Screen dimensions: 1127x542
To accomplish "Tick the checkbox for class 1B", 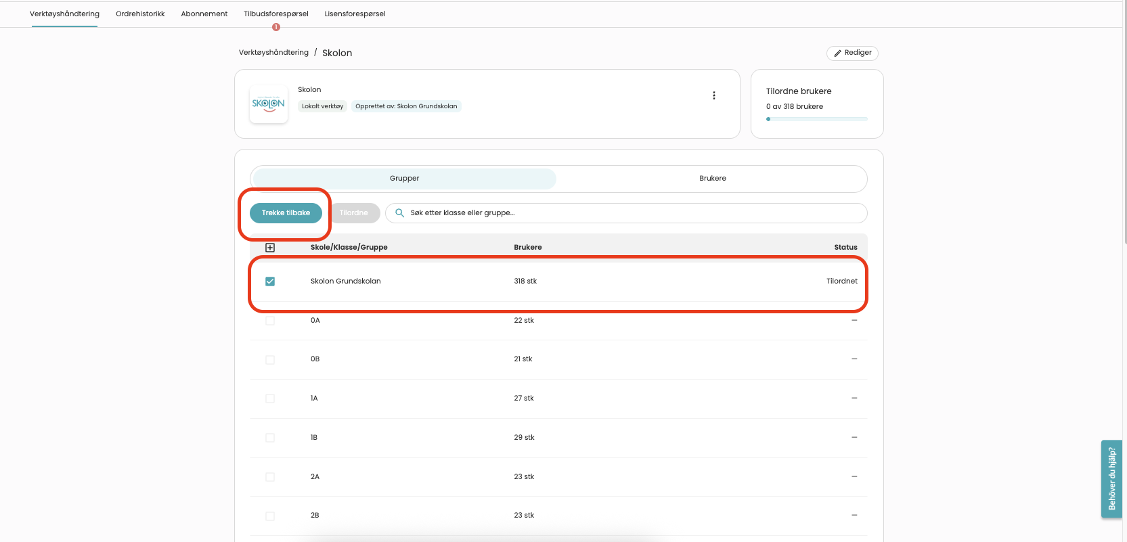I will (270, 438).
